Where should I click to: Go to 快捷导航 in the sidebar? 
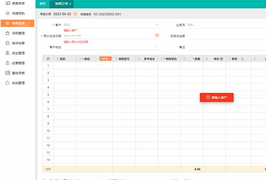pyautogui.click(x=18, y=13)
